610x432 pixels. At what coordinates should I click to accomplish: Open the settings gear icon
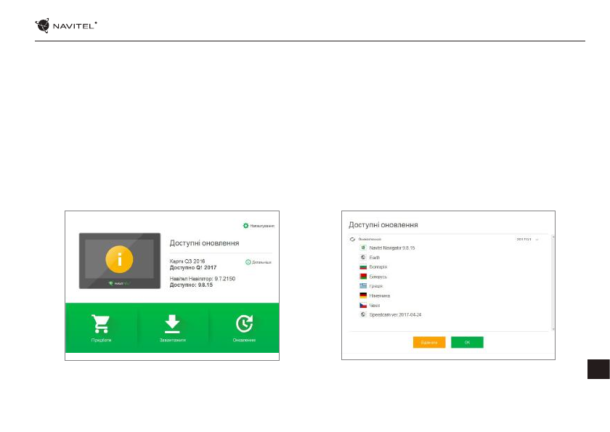(x=245, y=226)
